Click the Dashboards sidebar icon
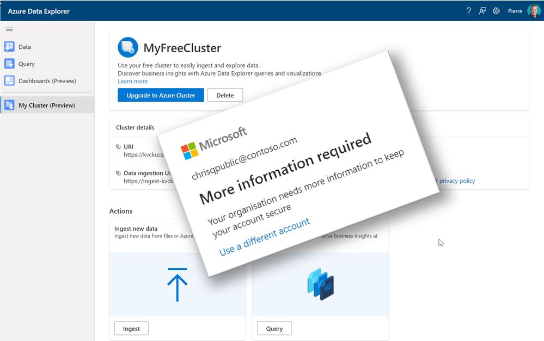The height and width of the screenshot is (341, 544). [9, 80]
